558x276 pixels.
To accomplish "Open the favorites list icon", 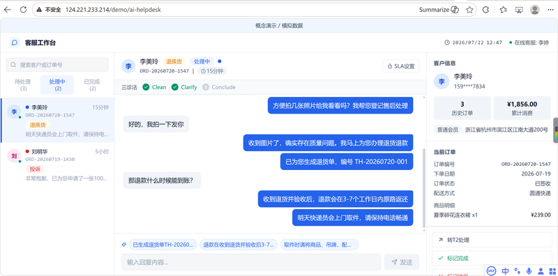I will [503, 10].
